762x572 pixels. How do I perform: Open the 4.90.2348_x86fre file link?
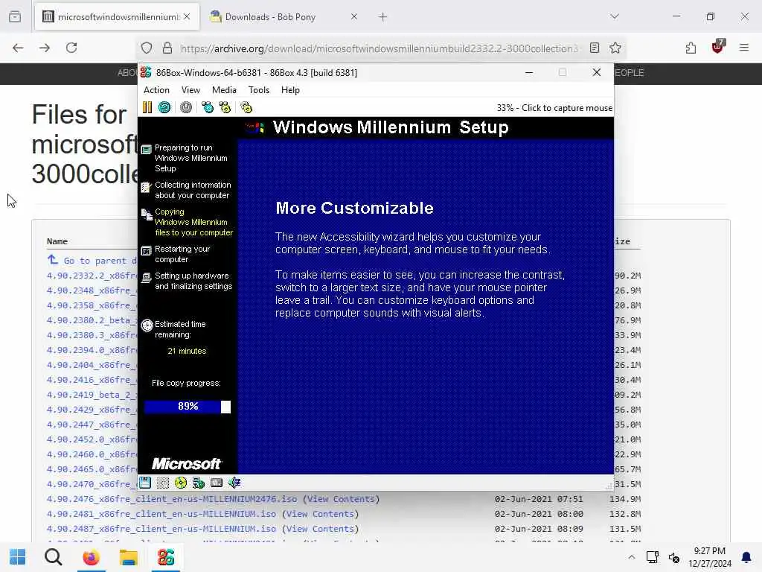coord(92,290)
